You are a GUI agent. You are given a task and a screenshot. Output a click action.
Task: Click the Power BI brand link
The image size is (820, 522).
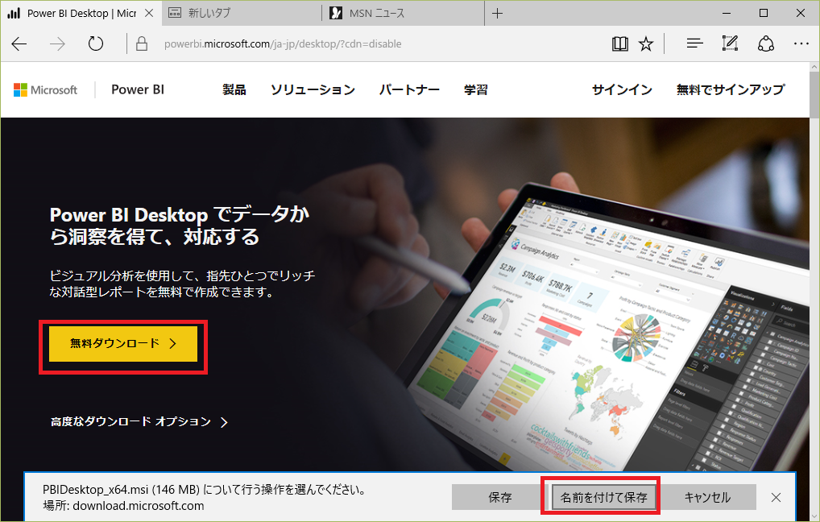138,90
